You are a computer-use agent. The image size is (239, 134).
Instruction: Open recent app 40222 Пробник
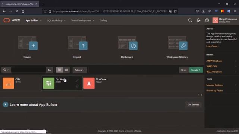point(214,71)
